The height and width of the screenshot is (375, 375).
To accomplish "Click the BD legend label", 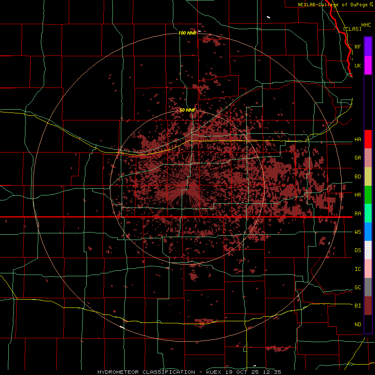I will click(x=357, y=177).
